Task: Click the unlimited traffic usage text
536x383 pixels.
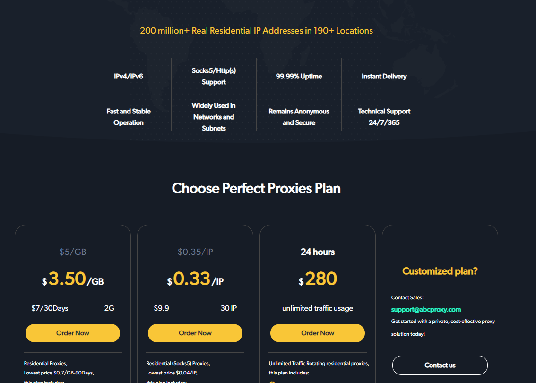Action: pyautogui.click(x=318, y=308)
